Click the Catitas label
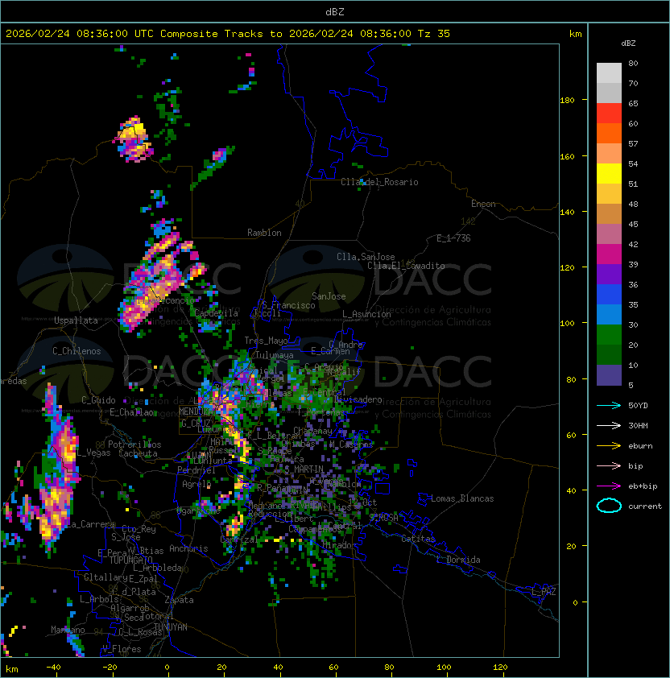670x678 pixels. click(x=418, y=539)
